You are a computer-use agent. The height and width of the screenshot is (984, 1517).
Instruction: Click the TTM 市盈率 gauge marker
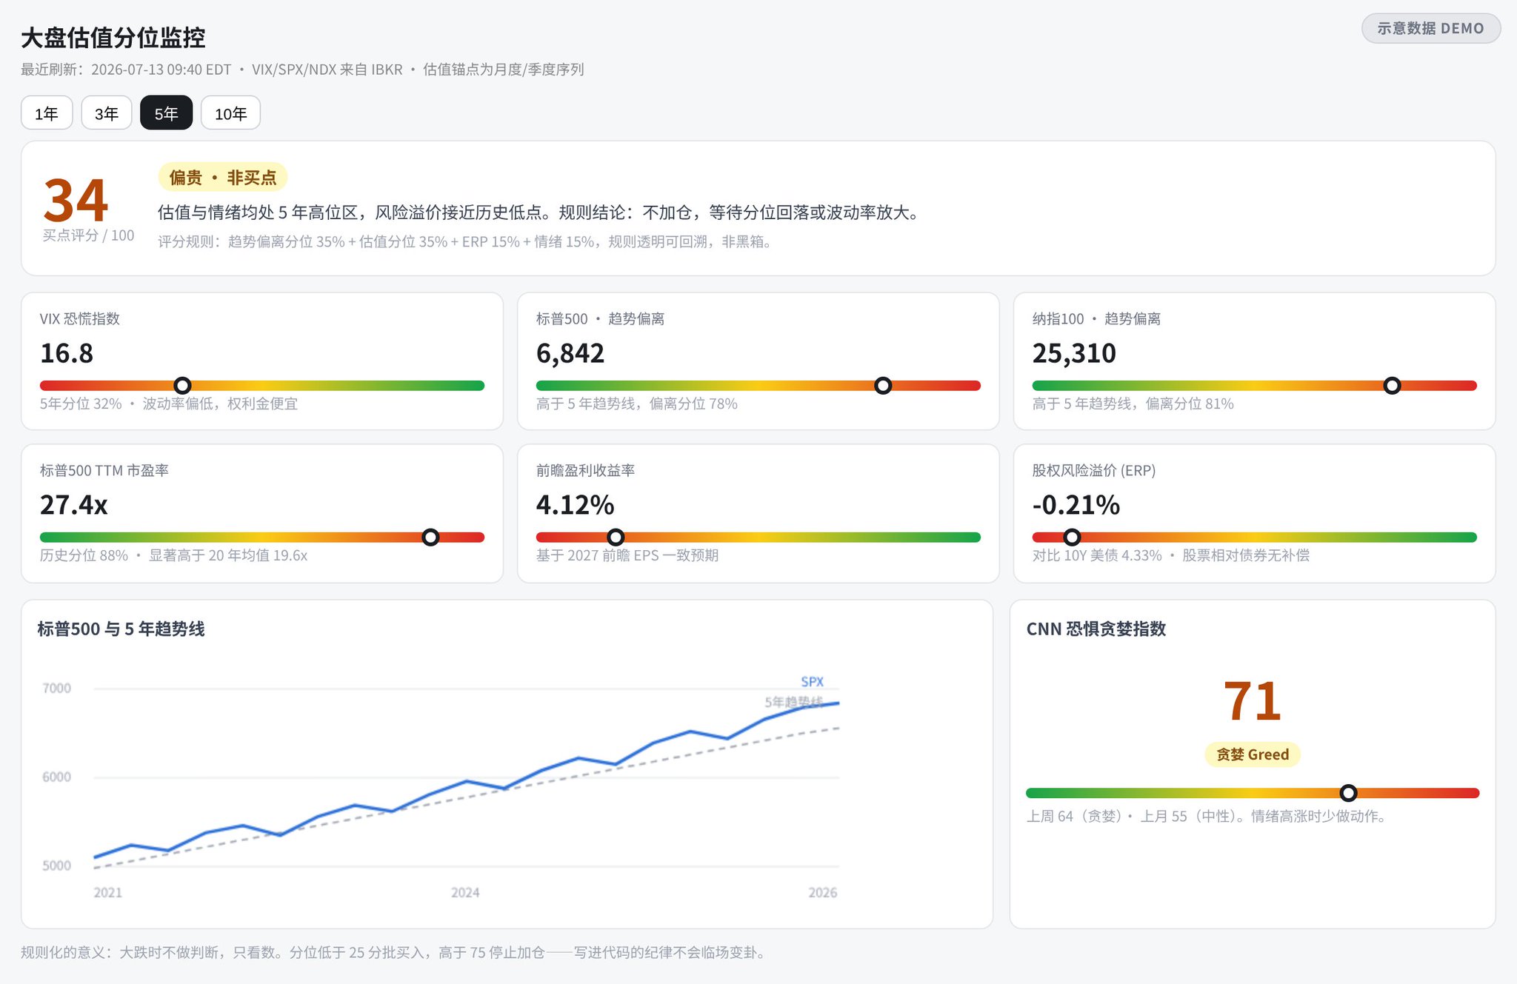tap(430, 538)
